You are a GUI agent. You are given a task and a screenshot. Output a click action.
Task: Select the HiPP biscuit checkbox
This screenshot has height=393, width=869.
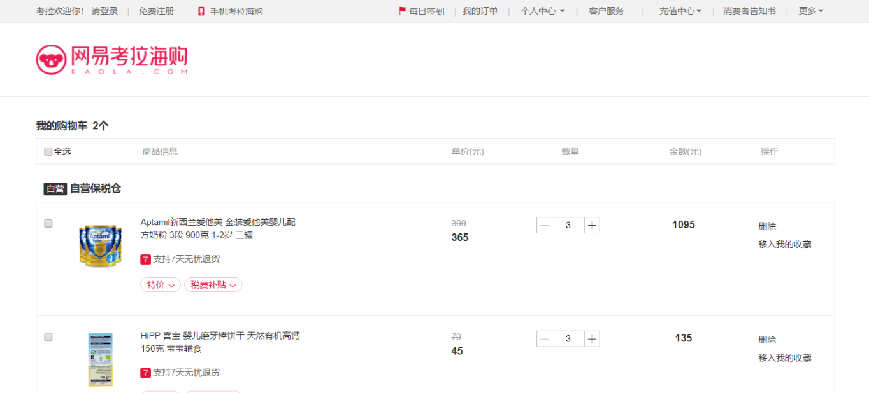[x=48, y=337]
